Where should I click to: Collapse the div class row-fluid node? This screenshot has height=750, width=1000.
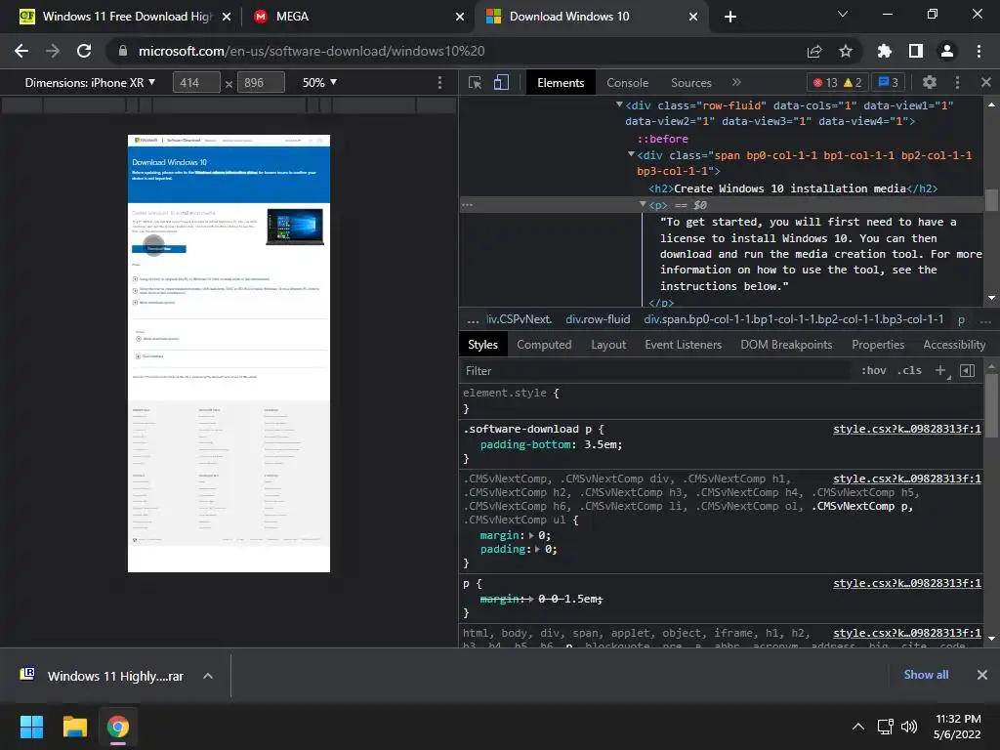(x=619, y=104)
